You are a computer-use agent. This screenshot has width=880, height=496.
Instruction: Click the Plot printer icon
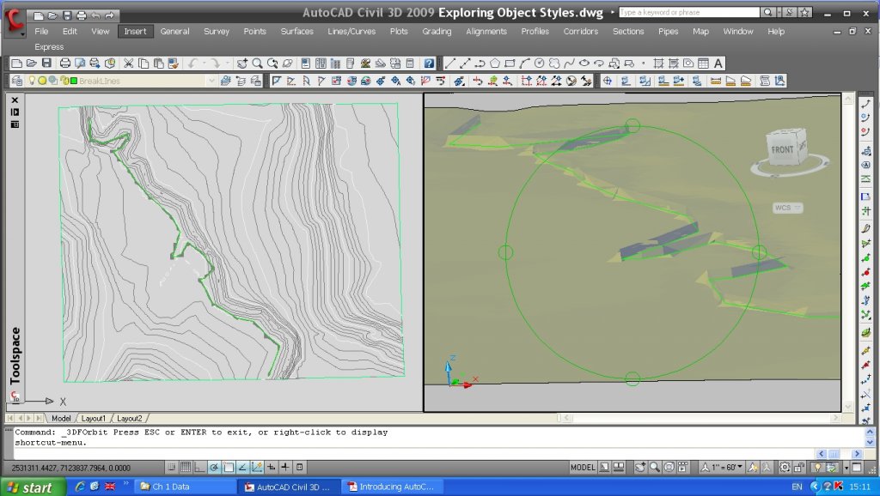(65, 64)
